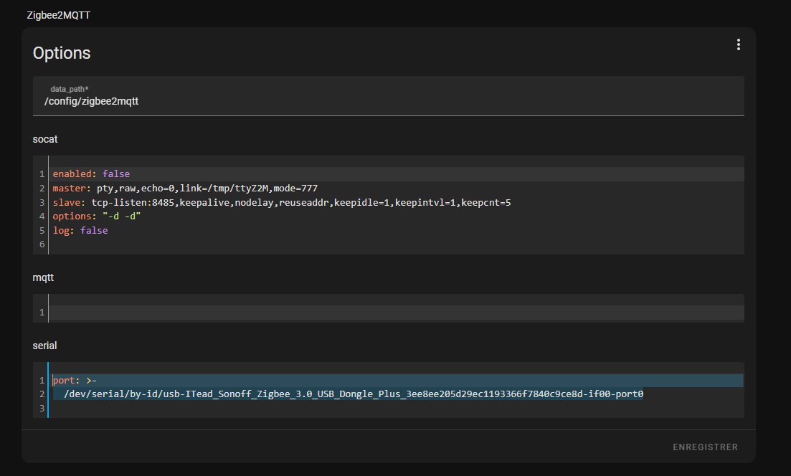Click the 'socat' section label
The height and width of the screenshot is (476, 791).
45,139
